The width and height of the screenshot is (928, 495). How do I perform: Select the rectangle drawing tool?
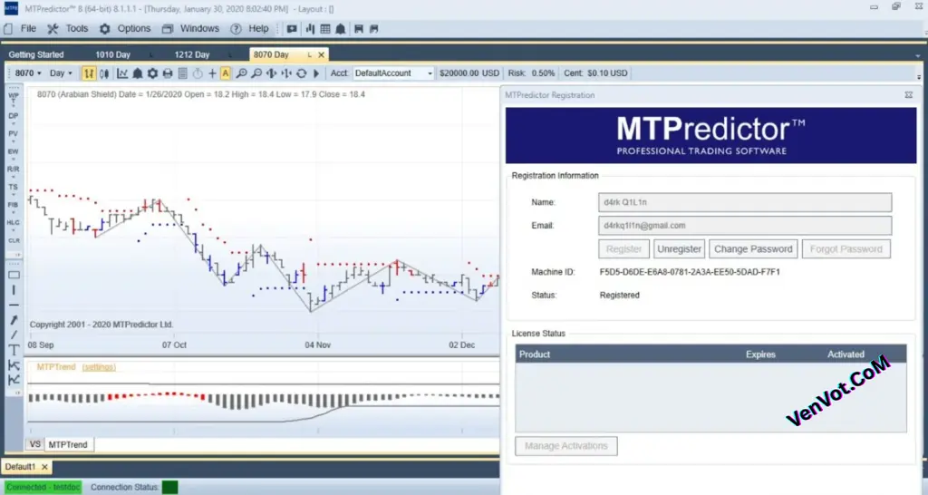tap(14, 275)
